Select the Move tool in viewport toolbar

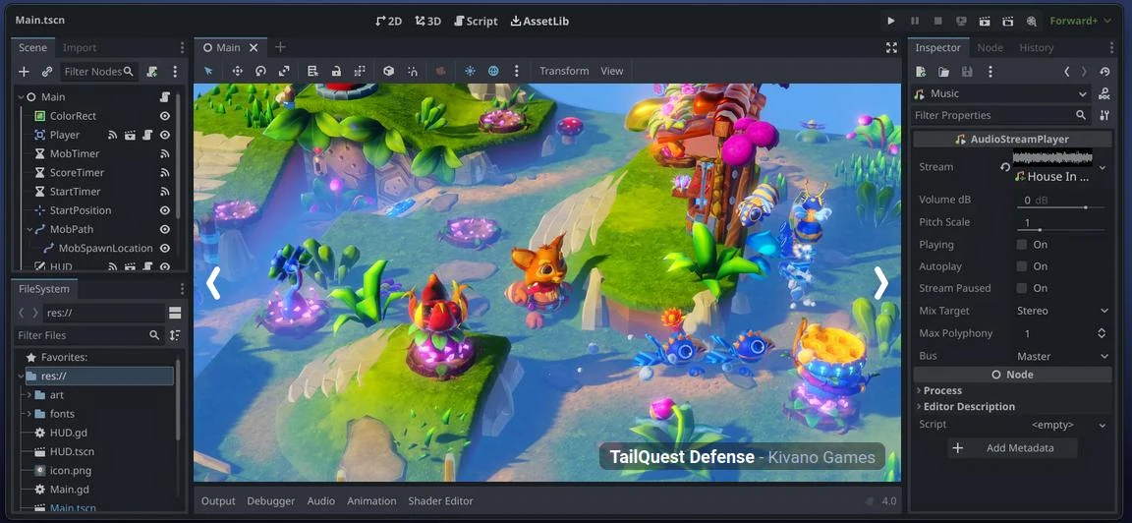(237, 71)
